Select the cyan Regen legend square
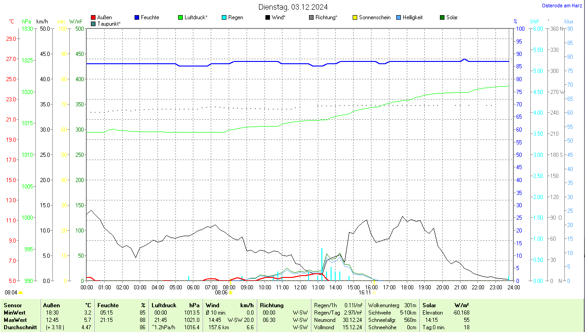This screenshot has width=585, height=332. coord(224,17)
